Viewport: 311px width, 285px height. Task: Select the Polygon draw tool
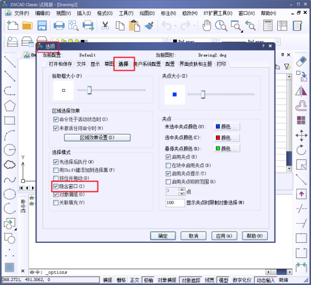pyautogui.click(x=10, y=106)
